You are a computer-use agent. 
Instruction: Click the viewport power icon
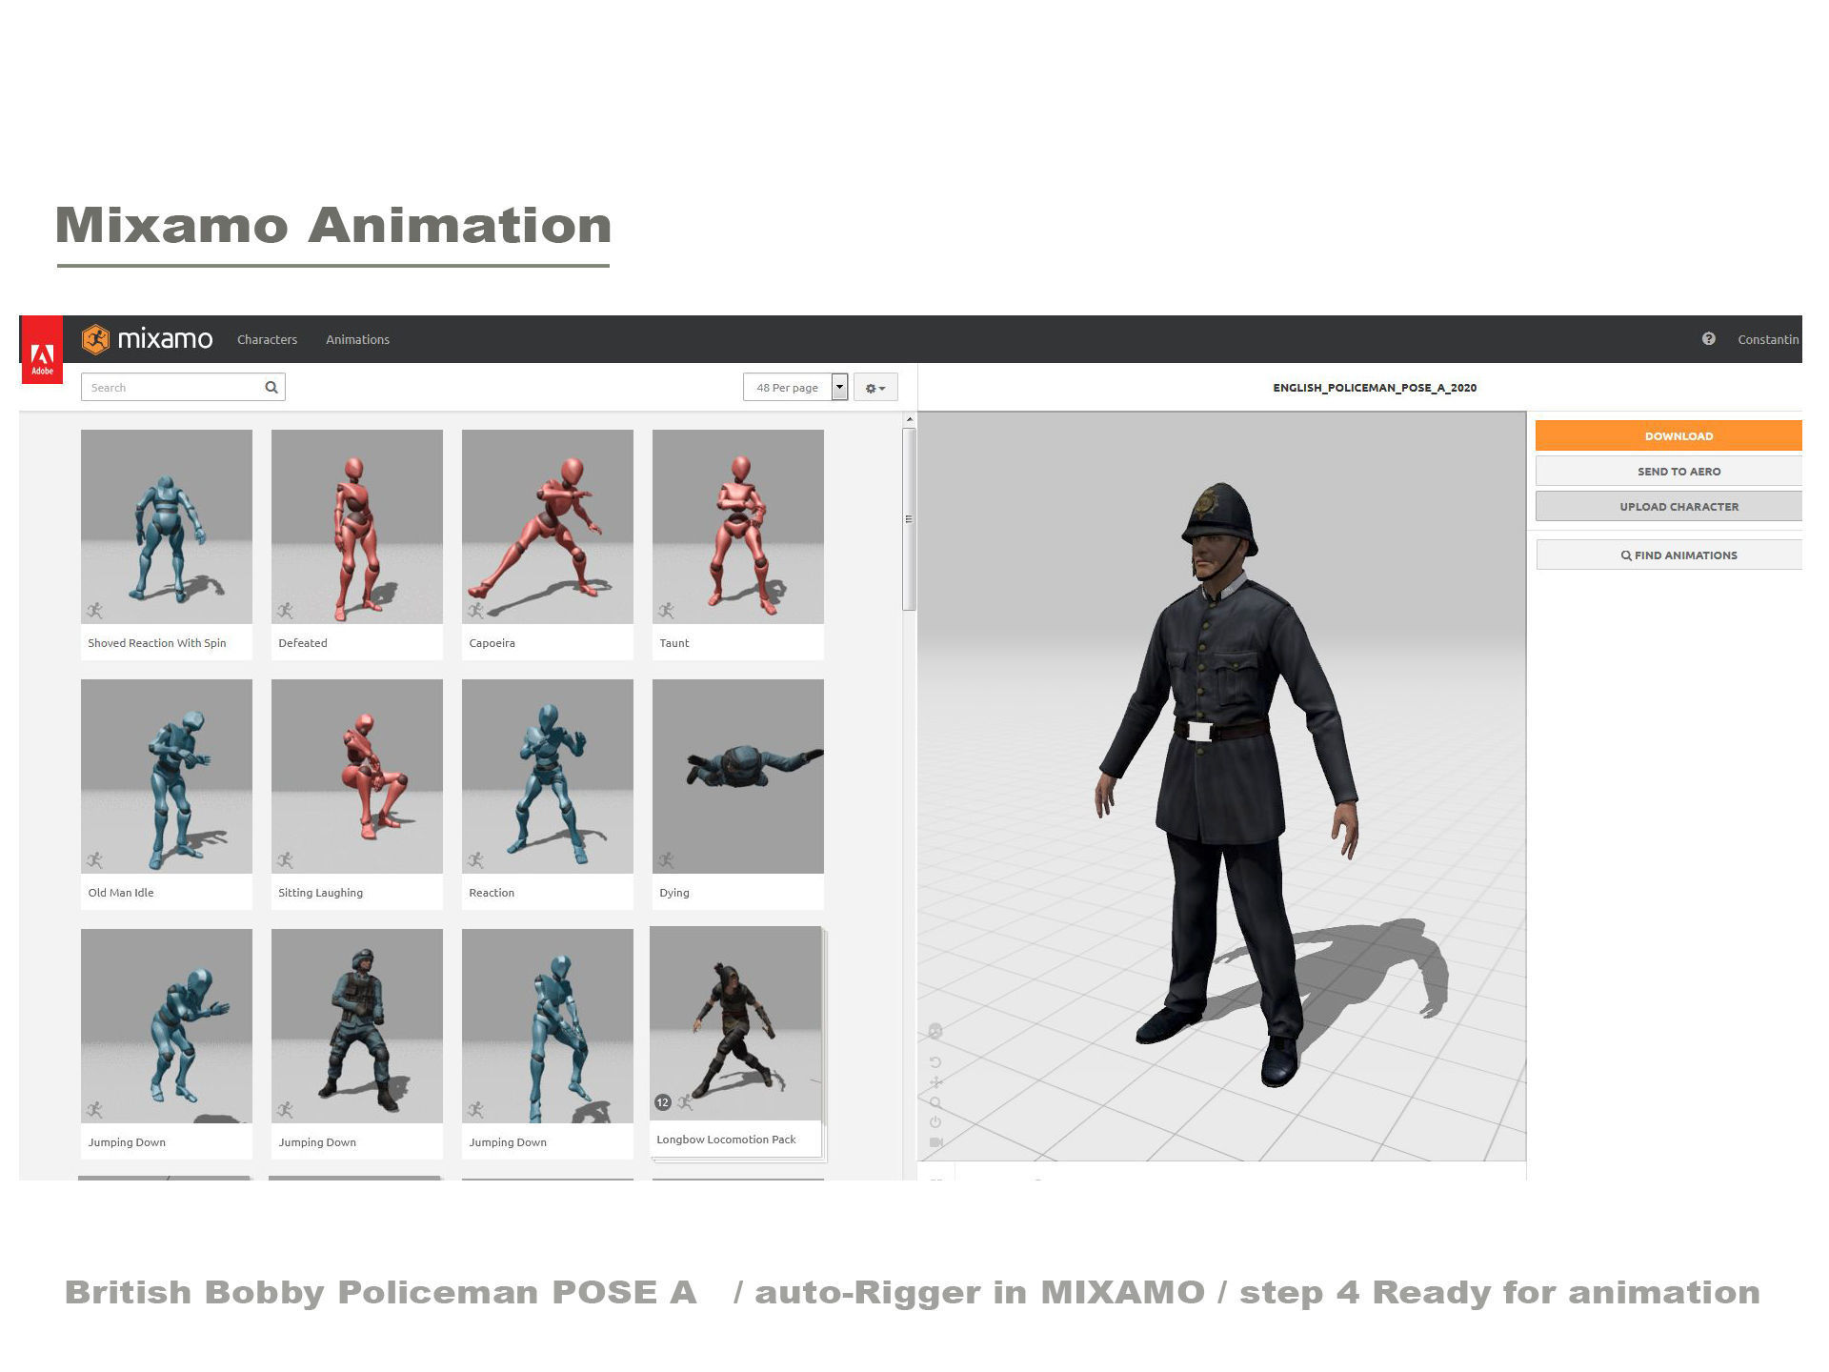tap(935, 1122)
